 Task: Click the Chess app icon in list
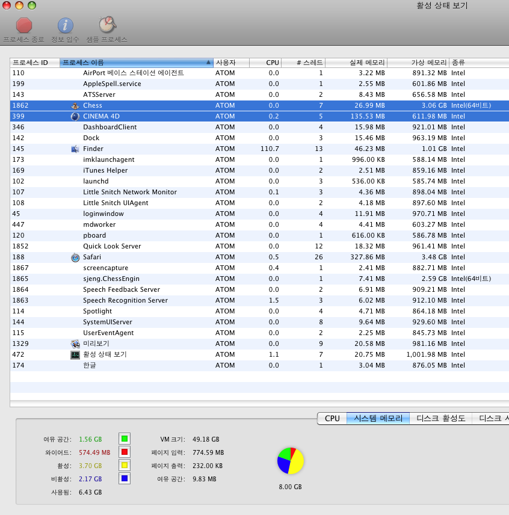point(75,105)
